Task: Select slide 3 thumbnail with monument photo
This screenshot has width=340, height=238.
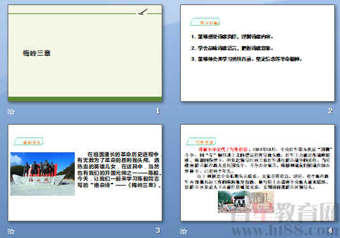Action: point(85,173)
